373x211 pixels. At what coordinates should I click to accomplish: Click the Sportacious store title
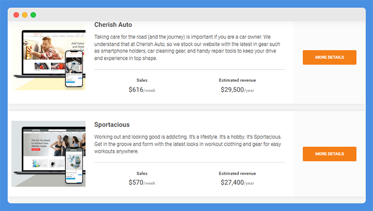point(112,125)
